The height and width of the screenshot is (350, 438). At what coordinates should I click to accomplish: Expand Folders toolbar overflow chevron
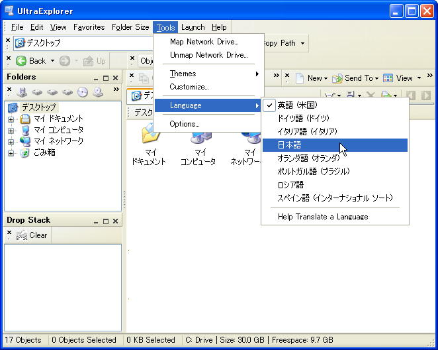coord(116,89)
